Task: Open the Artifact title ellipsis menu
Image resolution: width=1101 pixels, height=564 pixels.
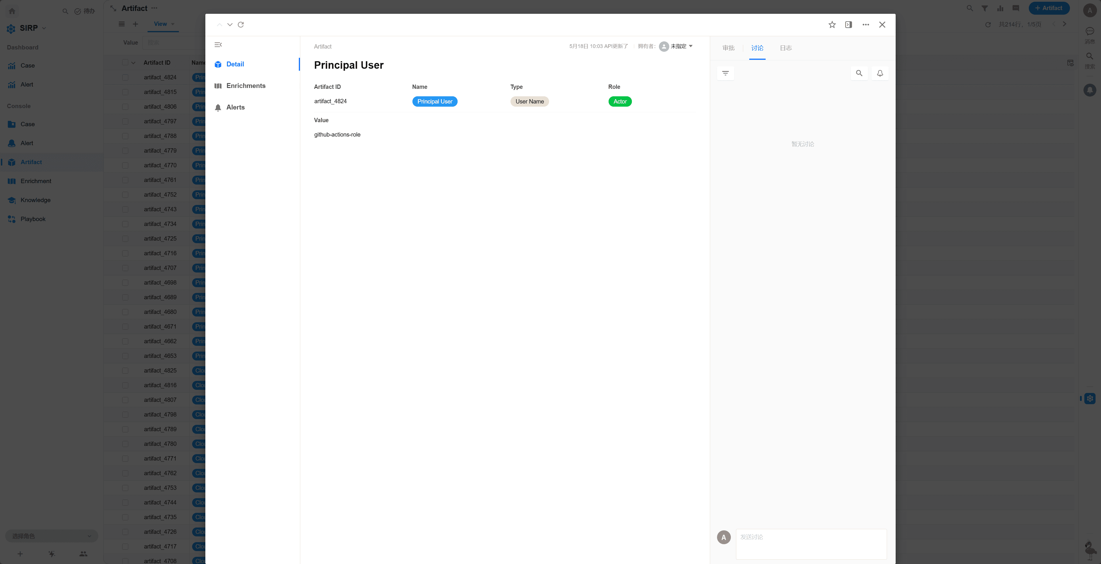Action: pos(154,8)
